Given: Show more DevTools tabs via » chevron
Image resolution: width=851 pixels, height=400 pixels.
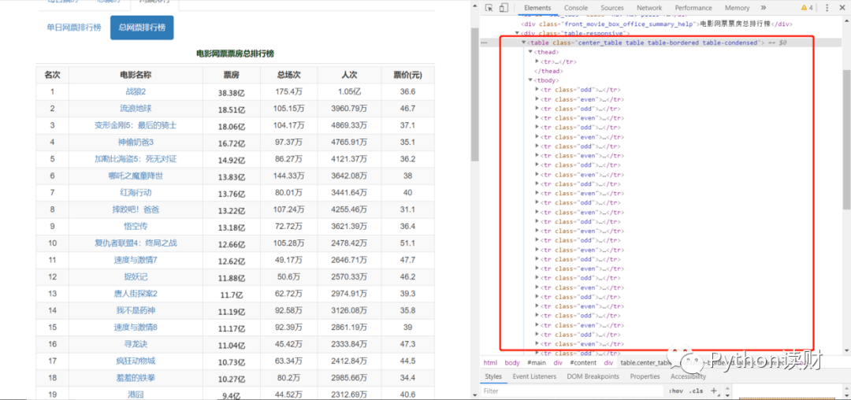Looking at the screenshot, I should click(763, 8).
